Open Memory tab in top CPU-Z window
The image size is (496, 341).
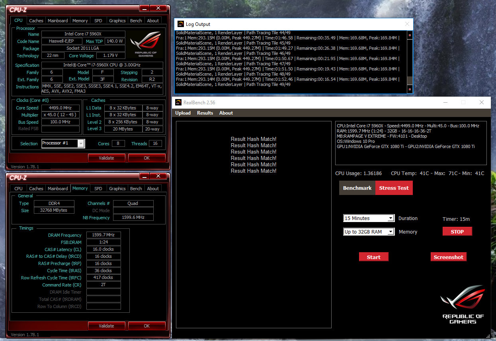click(x=80, y=21)
